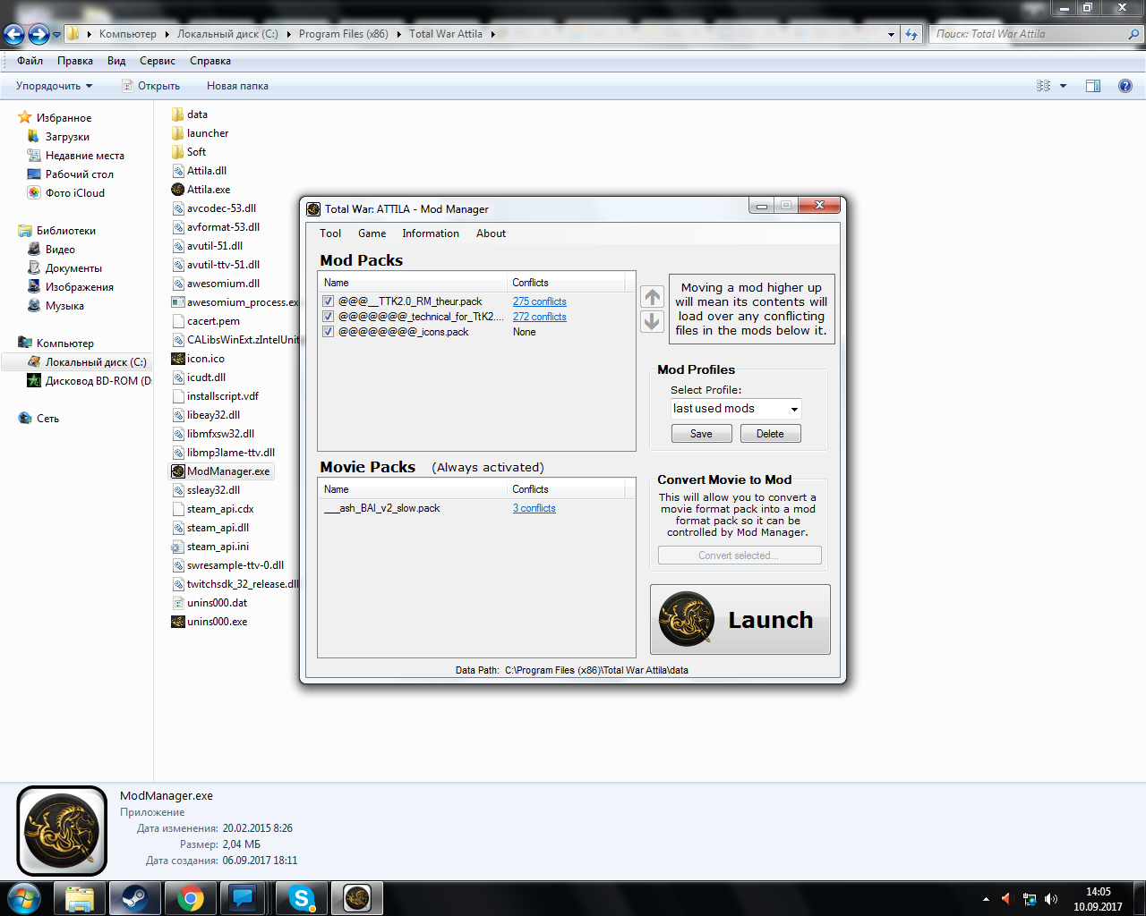Expand the Упорядочить dropdown

(x=54, y=86)
